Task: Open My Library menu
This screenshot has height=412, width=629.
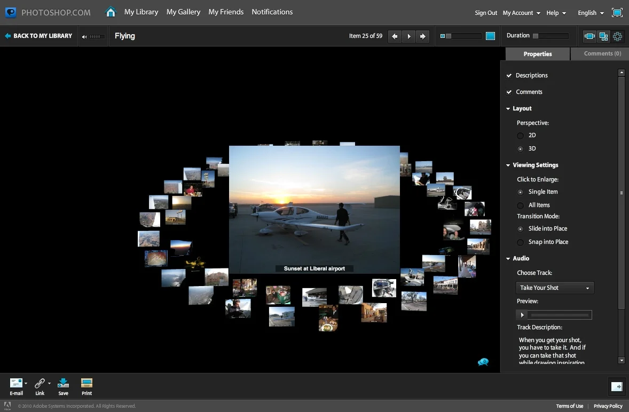Action: (141, 12)
